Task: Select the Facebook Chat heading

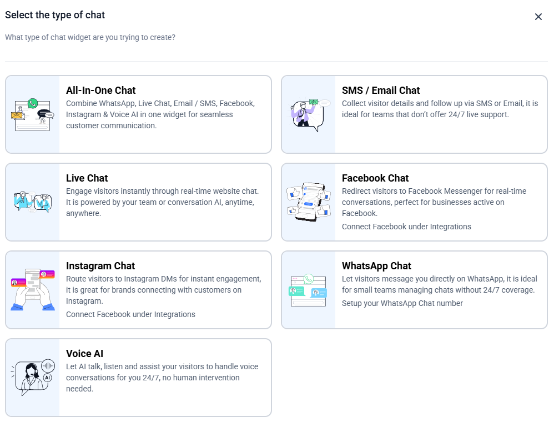Action: 375,178
